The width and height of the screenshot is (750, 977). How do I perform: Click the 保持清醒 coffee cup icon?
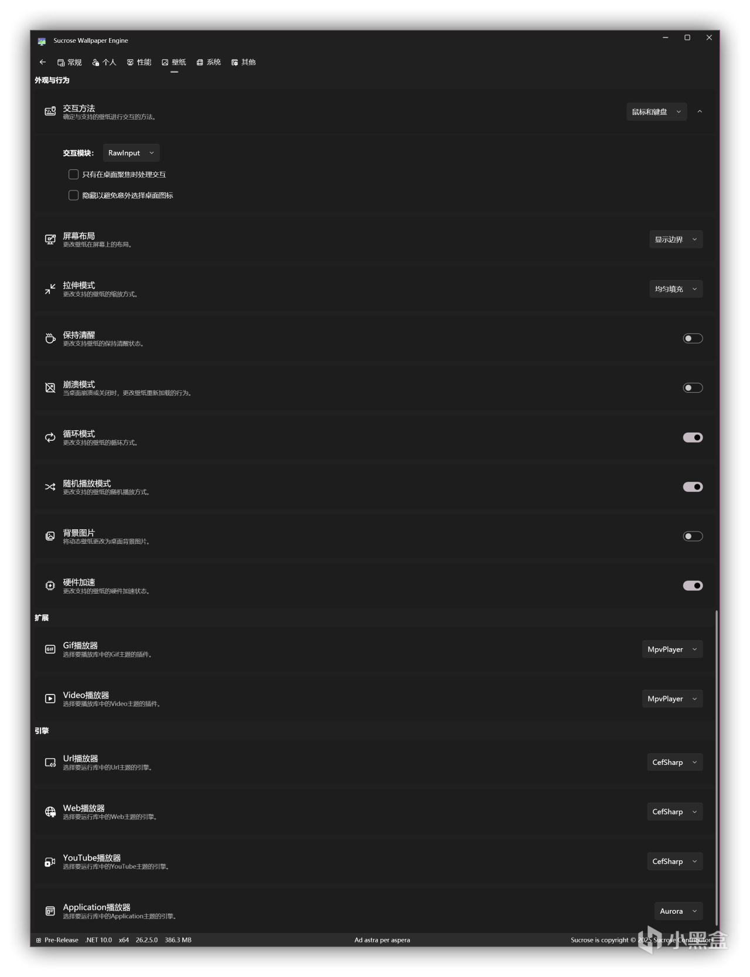point(50,338)
